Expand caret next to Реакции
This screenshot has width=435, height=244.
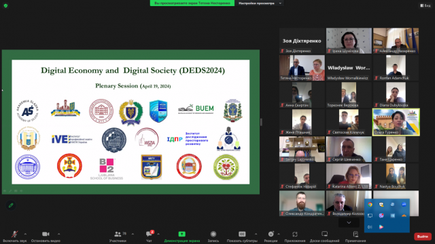[x=279, y=234]
